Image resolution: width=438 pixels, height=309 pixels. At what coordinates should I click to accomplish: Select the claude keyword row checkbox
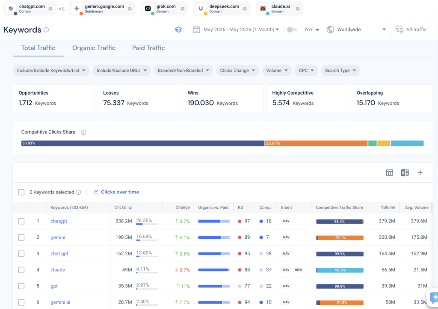(x=21, y=270)
